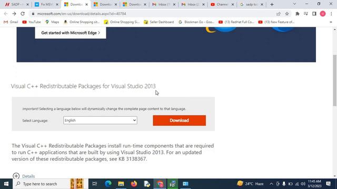Close the SADP tab

[27, 4]
